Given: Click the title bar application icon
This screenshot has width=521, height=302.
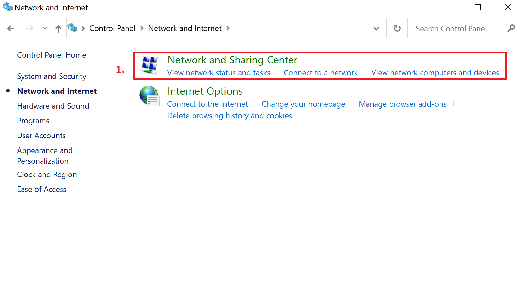Looking at the screenshot, I should (7, 7).
